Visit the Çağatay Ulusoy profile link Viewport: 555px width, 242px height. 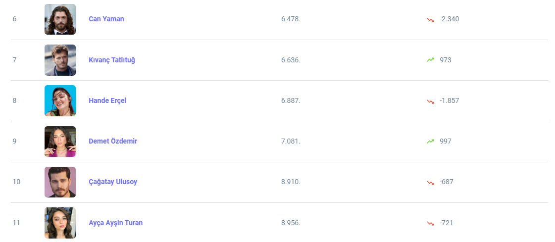click(112, 182)
